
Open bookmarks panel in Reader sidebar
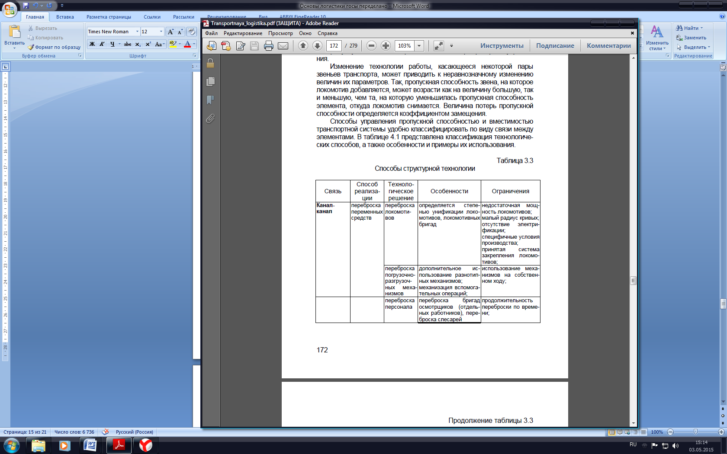click(210, 100)
